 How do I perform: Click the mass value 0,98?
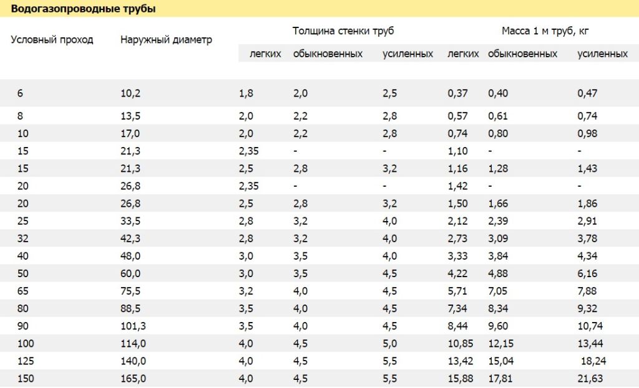click(587, 133)
